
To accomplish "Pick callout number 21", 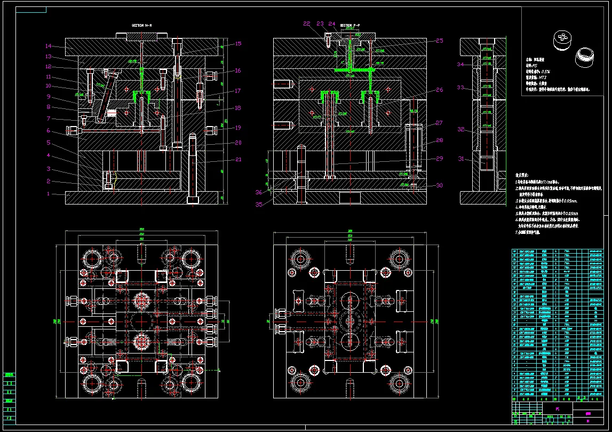I will coord(238,159).
